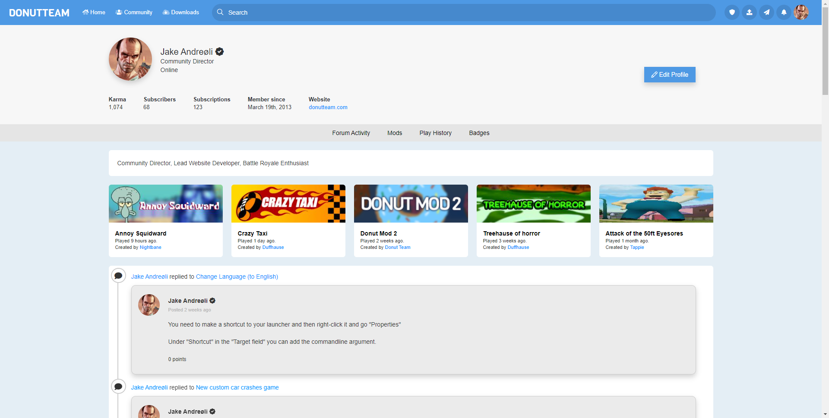The height and width of the screenshot is (418, 829).
Task: Click Subscriptions count 123
Action: pyautogui.click(x=198, y=107)
